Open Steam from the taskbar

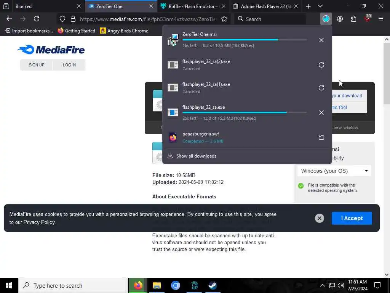click(x=213, y=285)
